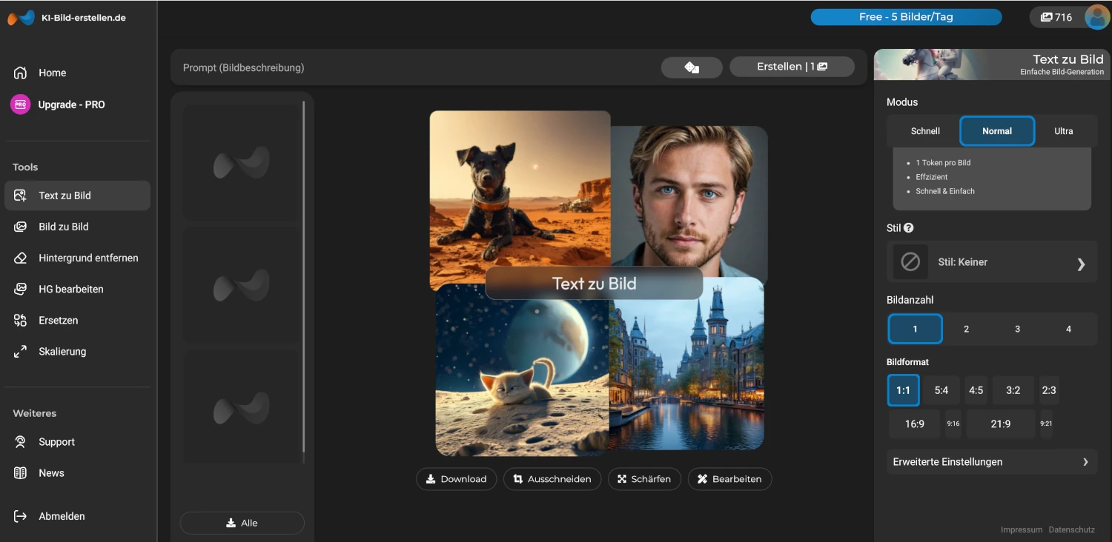Screen dimensions: 1112x542
Task: Click the Ersetzen sidebar icon
Action: point(20,320)
